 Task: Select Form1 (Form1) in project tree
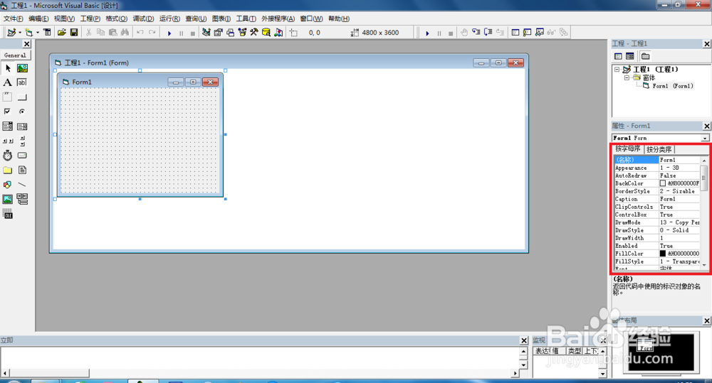pos(673,86)
